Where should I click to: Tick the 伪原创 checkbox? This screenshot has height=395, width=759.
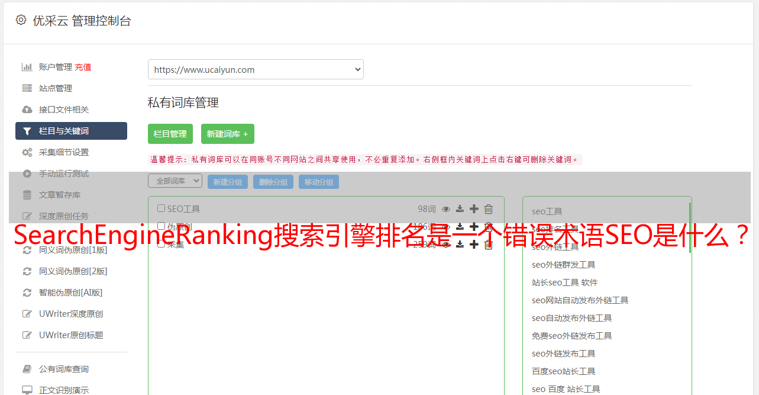(161, 226)
